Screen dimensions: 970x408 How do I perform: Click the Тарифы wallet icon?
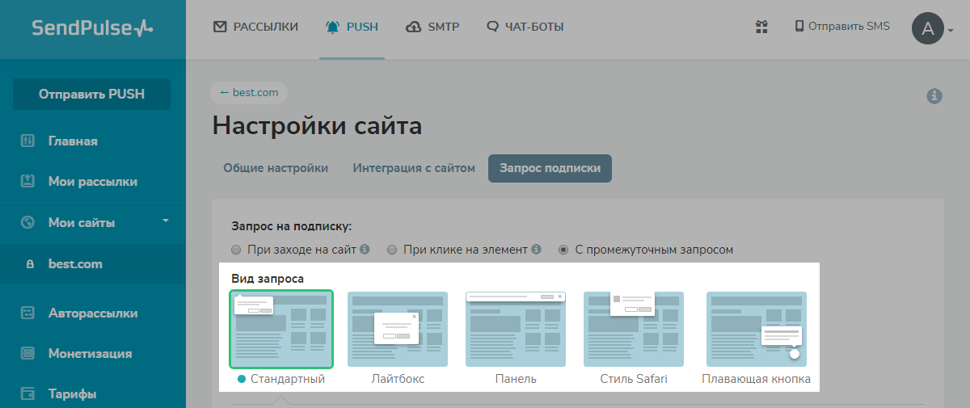[x=27, y=394]
